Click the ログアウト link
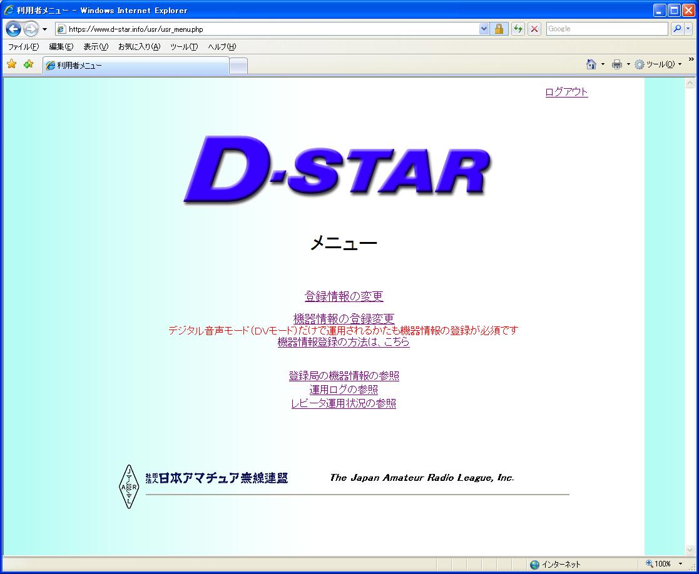 [566, 92]
